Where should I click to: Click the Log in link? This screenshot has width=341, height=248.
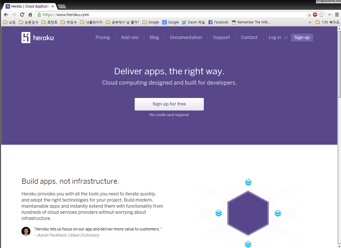click(274, 37)
